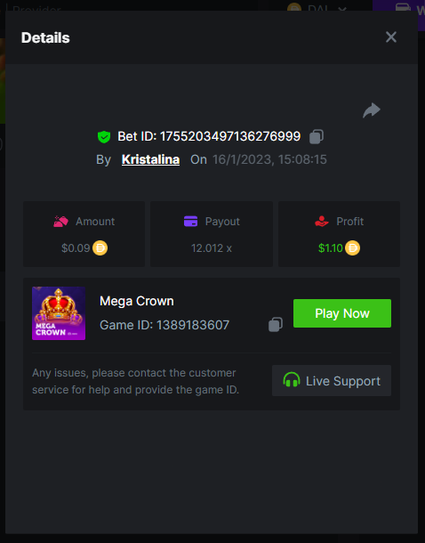Click the green headphones support icon
This screenshot has width=425, height=543.
point(291,380)
